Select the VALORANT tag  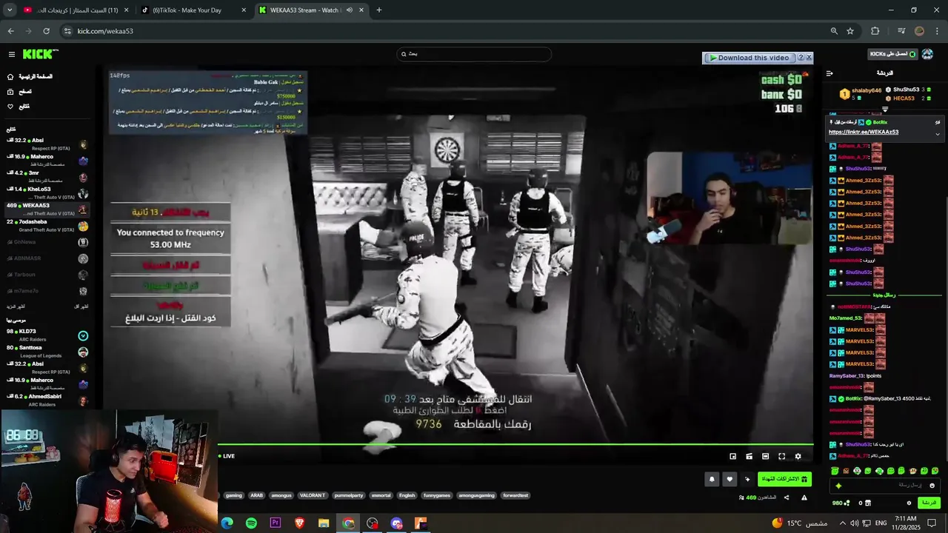[x=313, y=495]
